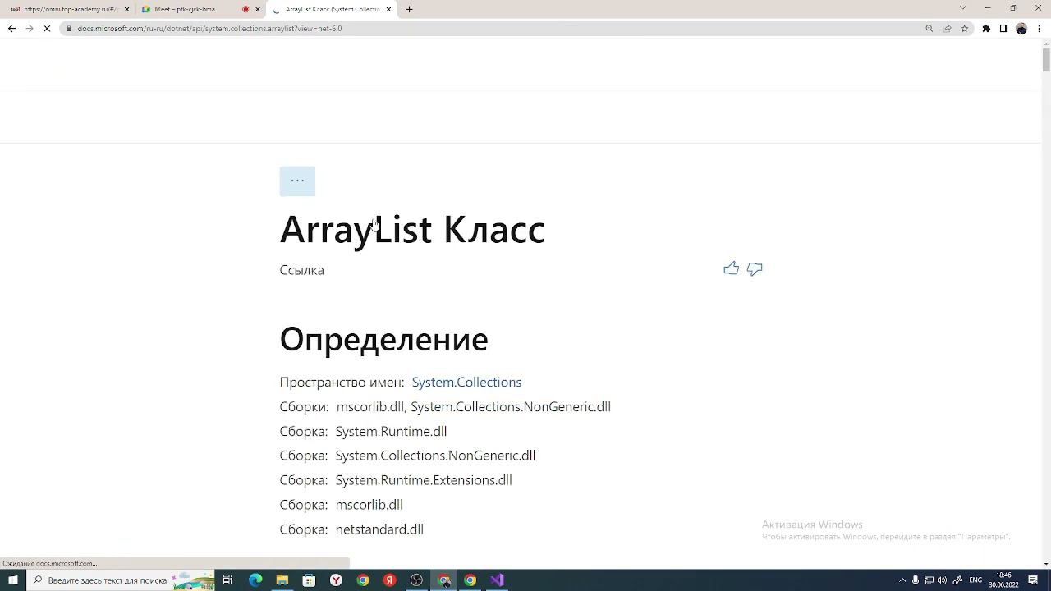The height and width of the screenshot is (591, 1051).
Task: Open the browser side panel
Action: 1003,29
